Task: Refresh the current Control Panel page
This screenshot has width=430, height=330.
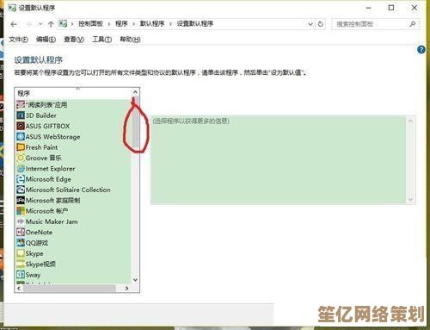Action: pyautogui.click(x=321, y=24)
